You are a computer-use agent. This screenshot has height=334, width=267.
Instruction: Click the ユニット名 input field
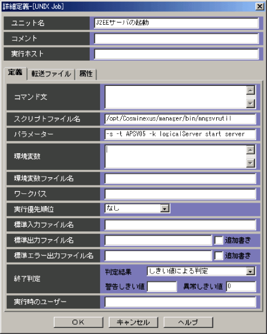point(177,23)
